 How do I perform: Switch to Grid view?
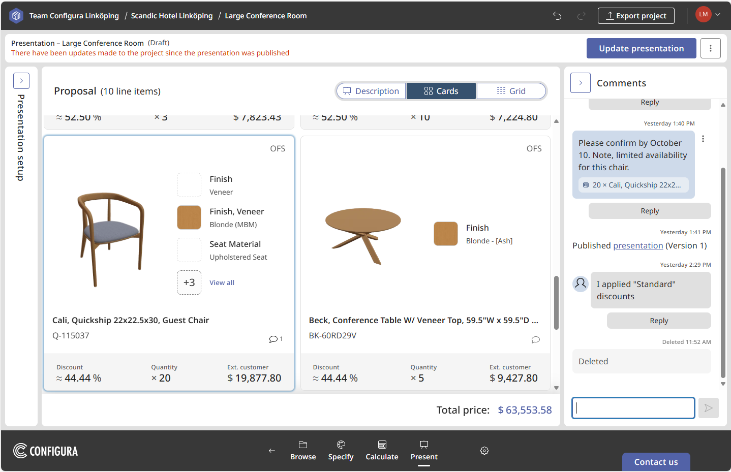(x=511, y=91)
